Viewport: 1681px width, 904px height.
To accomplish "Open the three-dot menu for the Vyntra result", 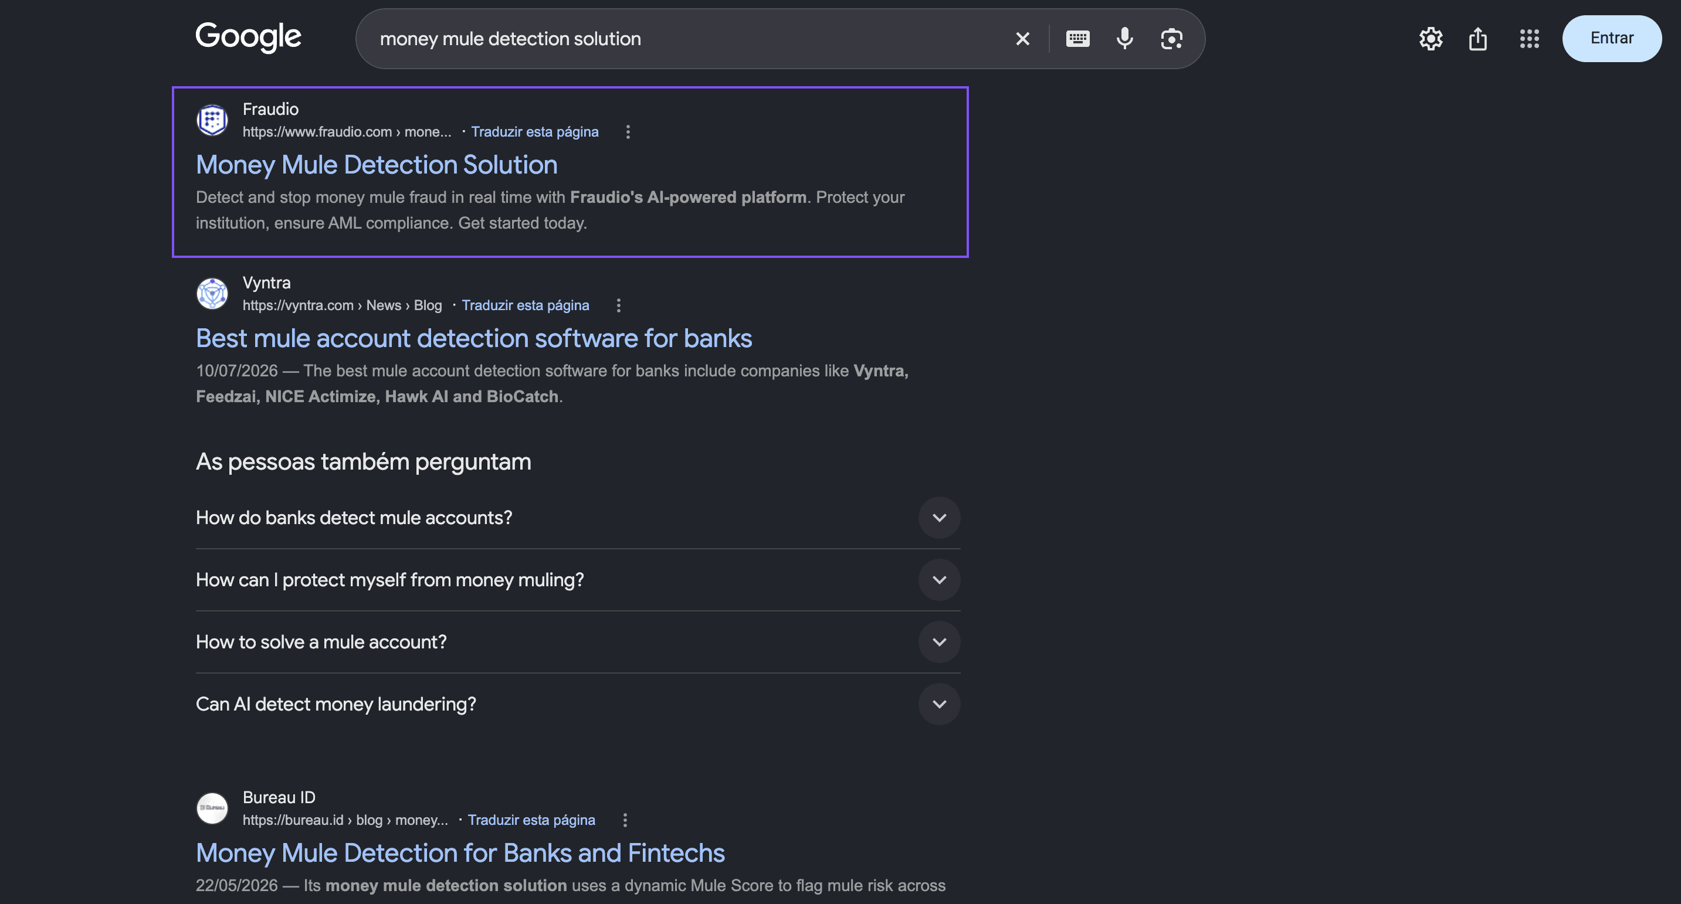I will point(619,305).
